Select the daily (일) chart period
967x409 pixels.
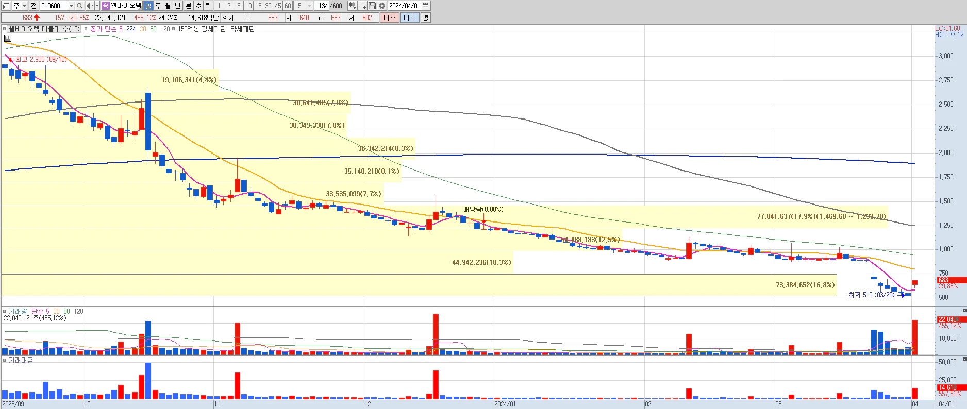[148, 6]
